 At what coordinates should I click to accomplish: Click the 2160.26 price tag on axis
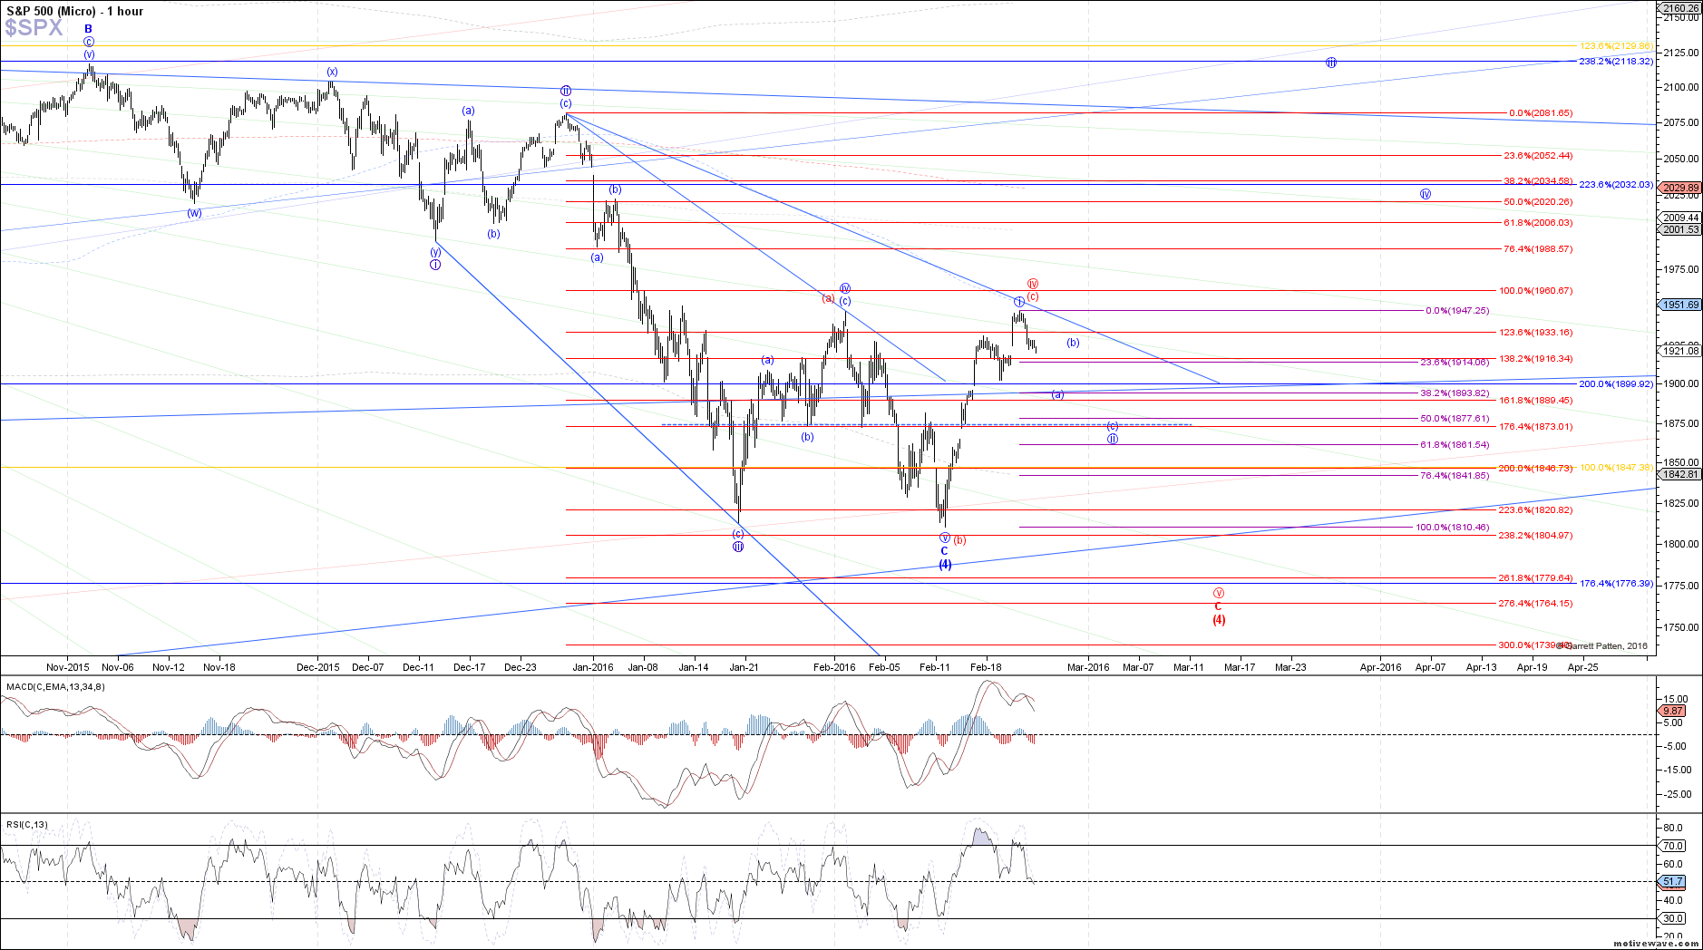click(1680, 8)
